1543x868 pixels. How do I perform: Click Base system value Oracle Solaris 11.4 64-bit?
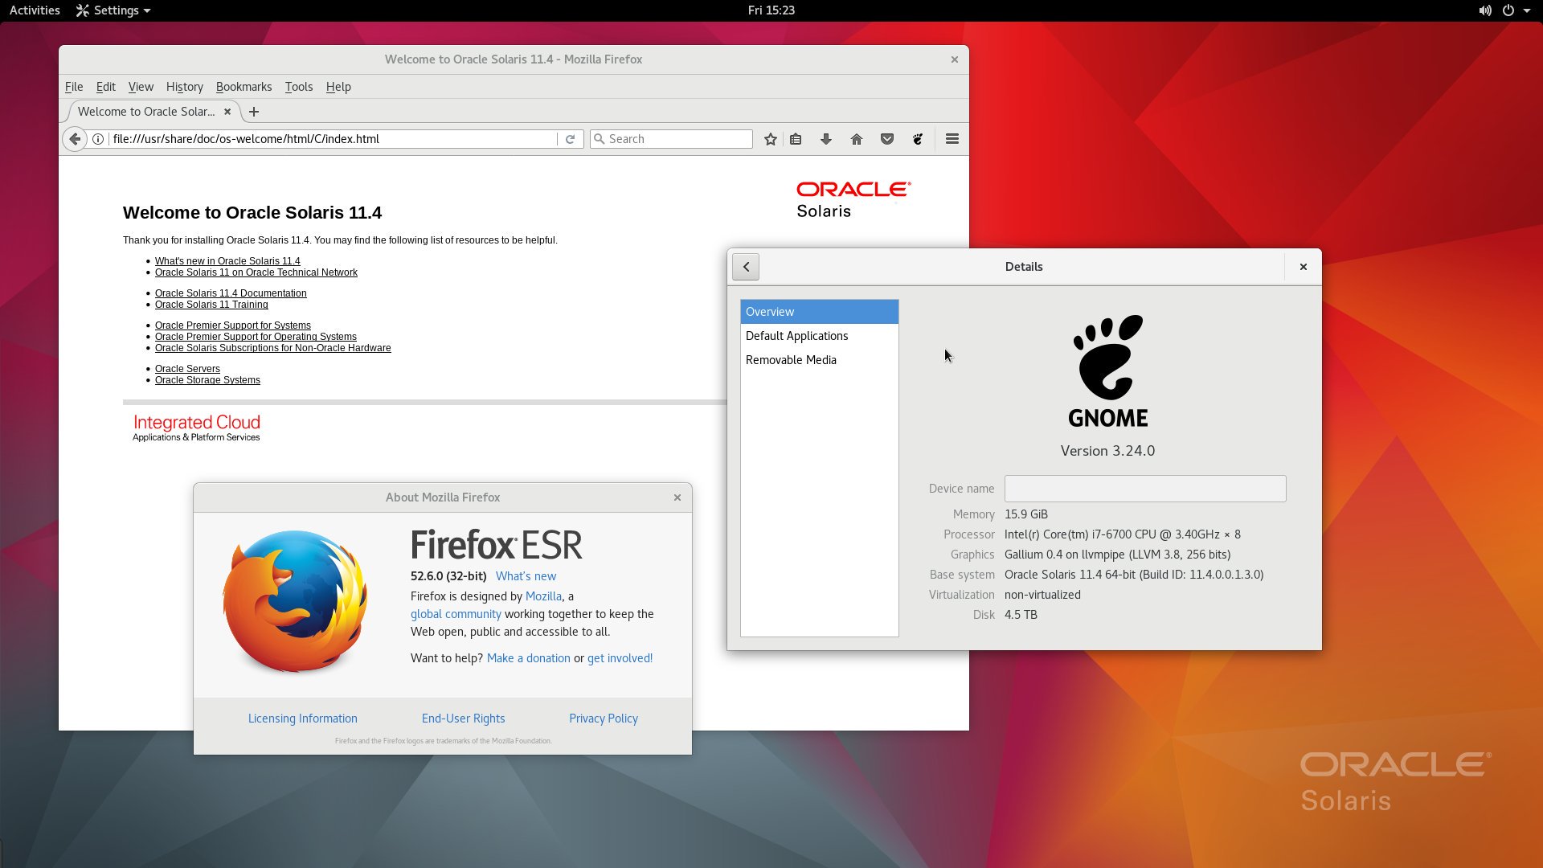1134,575
